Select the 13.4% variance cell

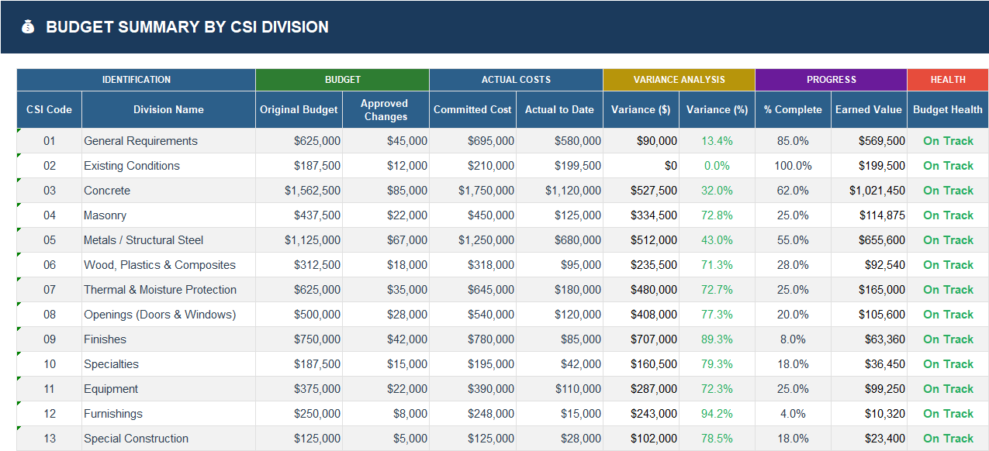[x=717, y=141]
